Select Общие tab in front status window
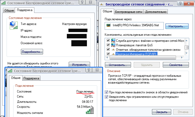The image size is (195, 117). tap(16, 78)
